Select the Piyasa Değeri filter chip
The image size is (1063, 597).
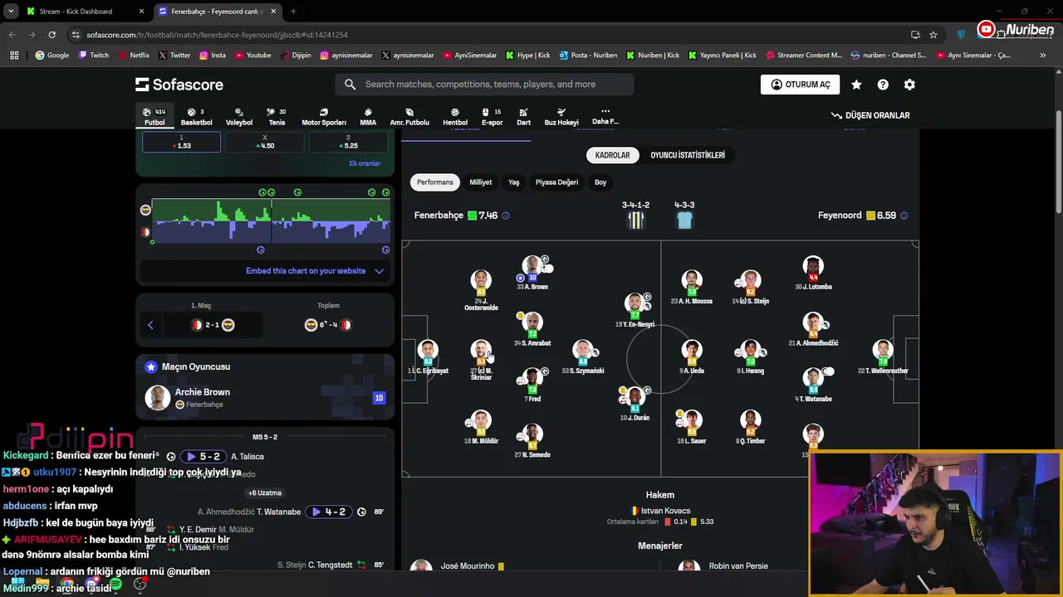pos(556,182)
